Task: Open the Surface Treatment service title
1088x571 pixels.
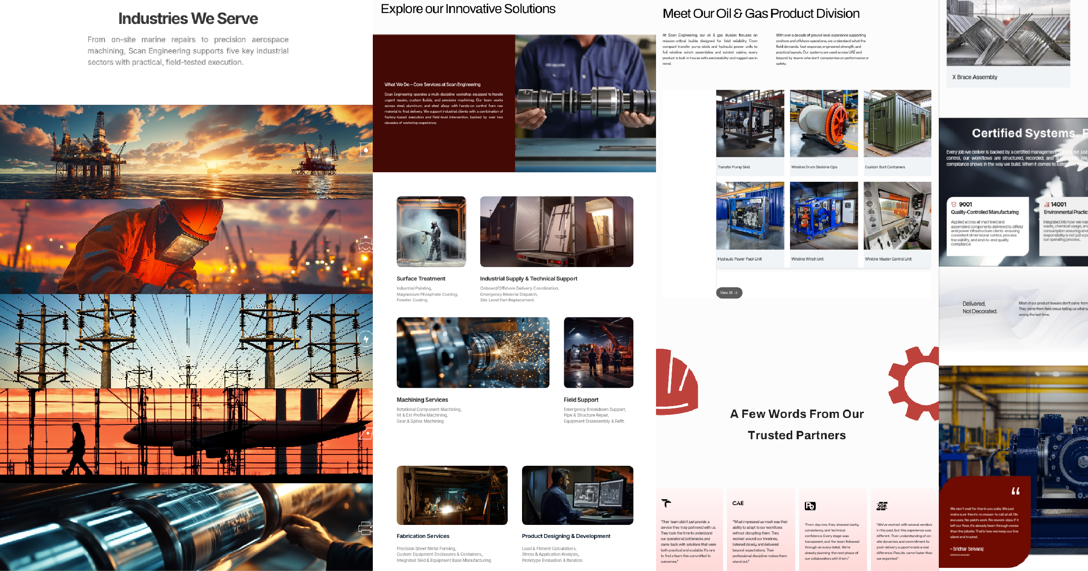Action: click(x=421, y=279)
